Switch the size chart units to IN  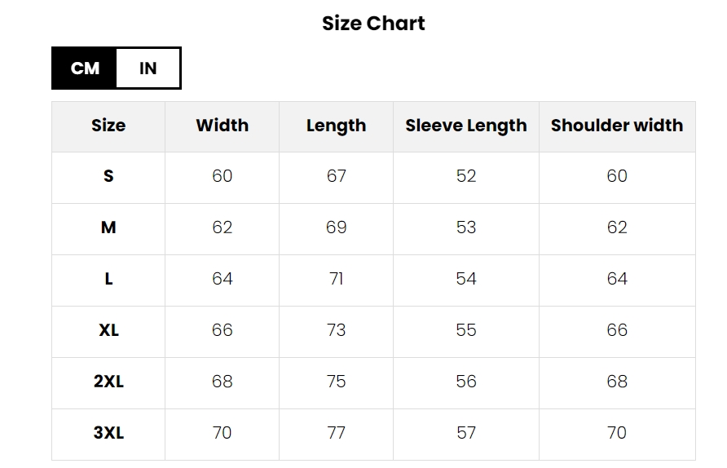point(148,68)
